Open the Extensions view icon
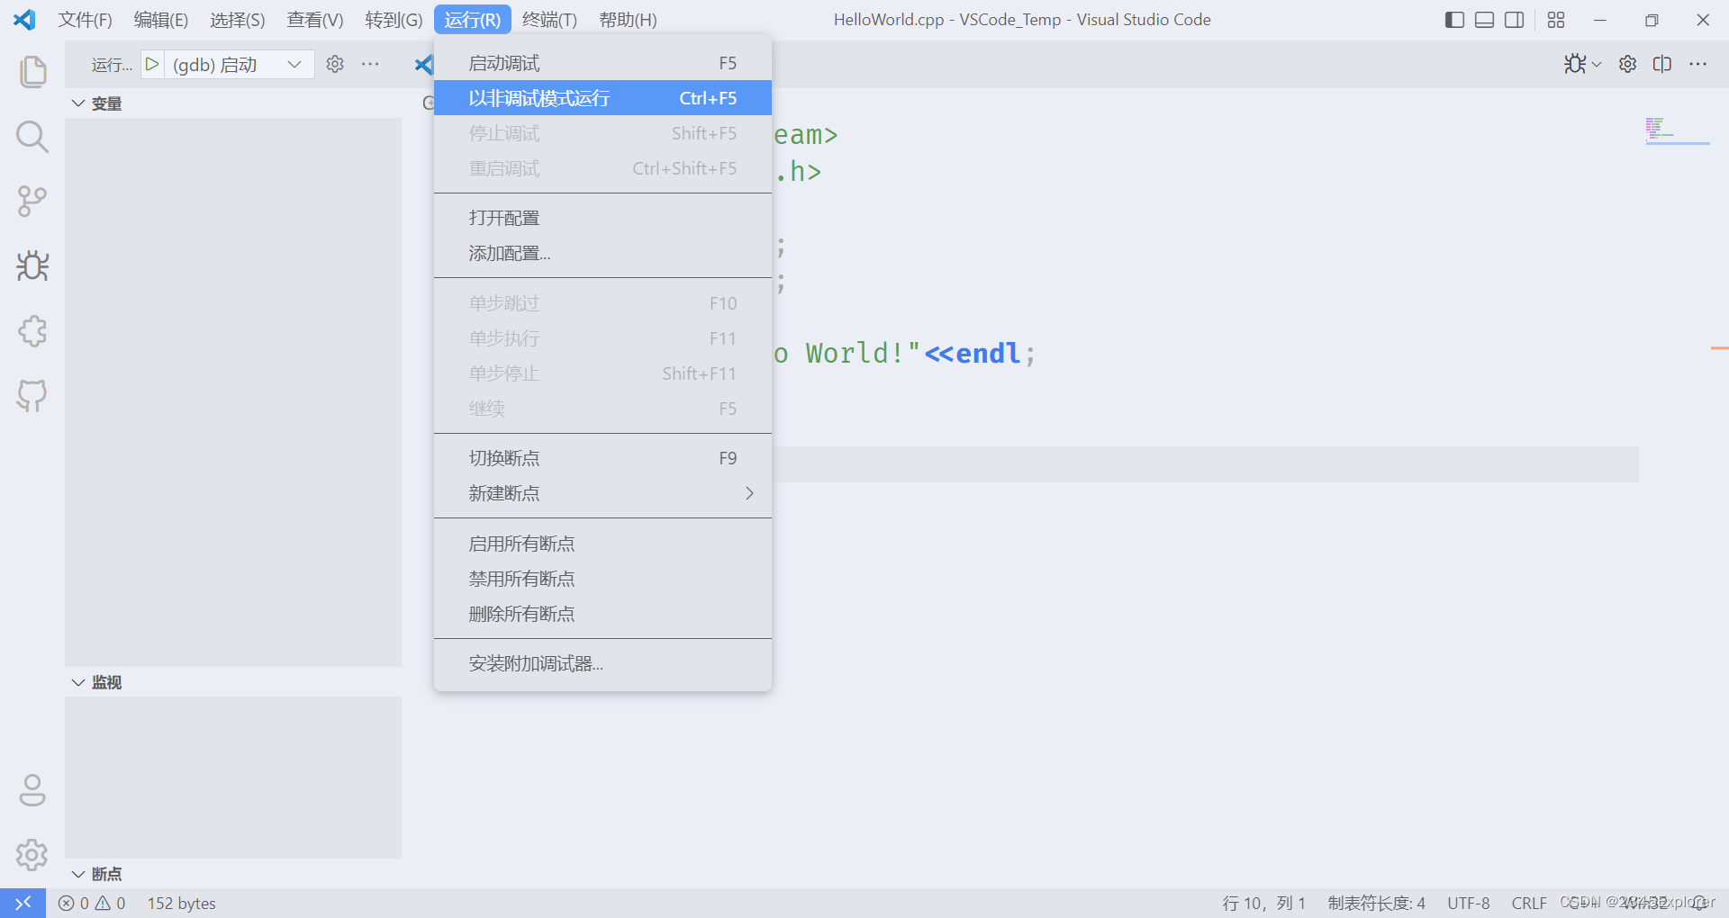Screen dimensions: 1729x918 click(x=32, y=330)
